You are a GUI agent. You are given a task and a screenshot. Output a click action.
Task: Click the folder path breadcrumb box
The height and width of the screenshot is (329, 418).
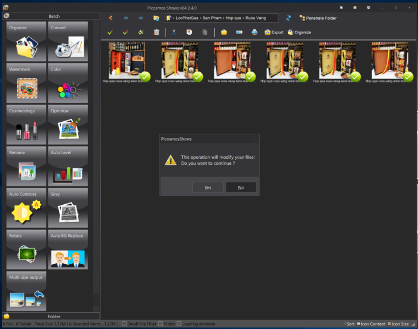point(221,18)
